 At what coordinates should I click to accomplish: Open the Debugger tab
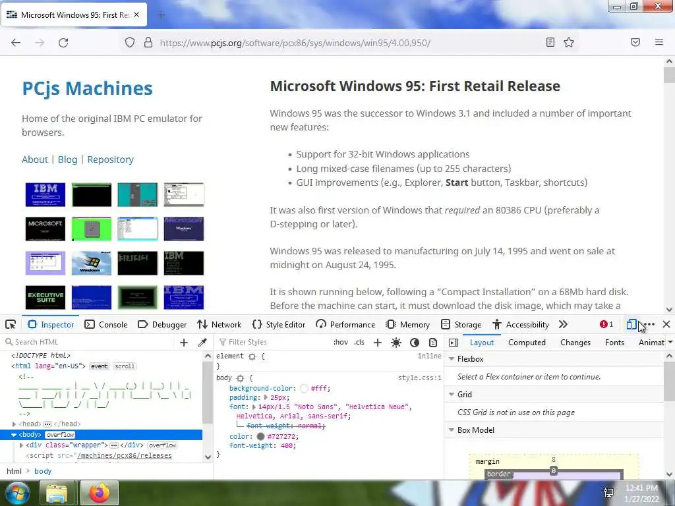pyautogui.click(x=162, y=324)
